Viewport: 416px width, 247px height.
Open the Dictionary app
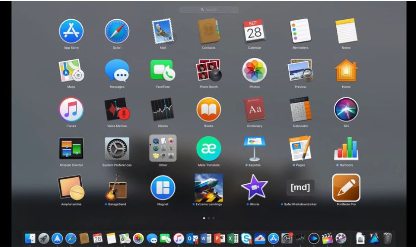click(x=255, y=110)
